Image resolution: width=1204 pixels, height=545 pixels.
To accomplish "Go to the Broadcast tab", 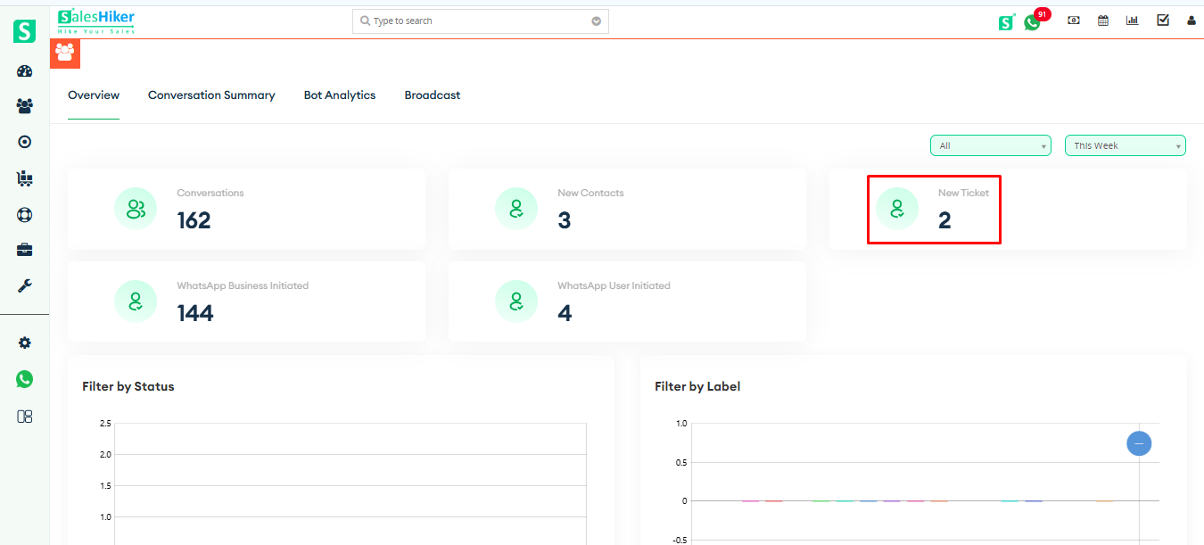I will pos(433,95).
